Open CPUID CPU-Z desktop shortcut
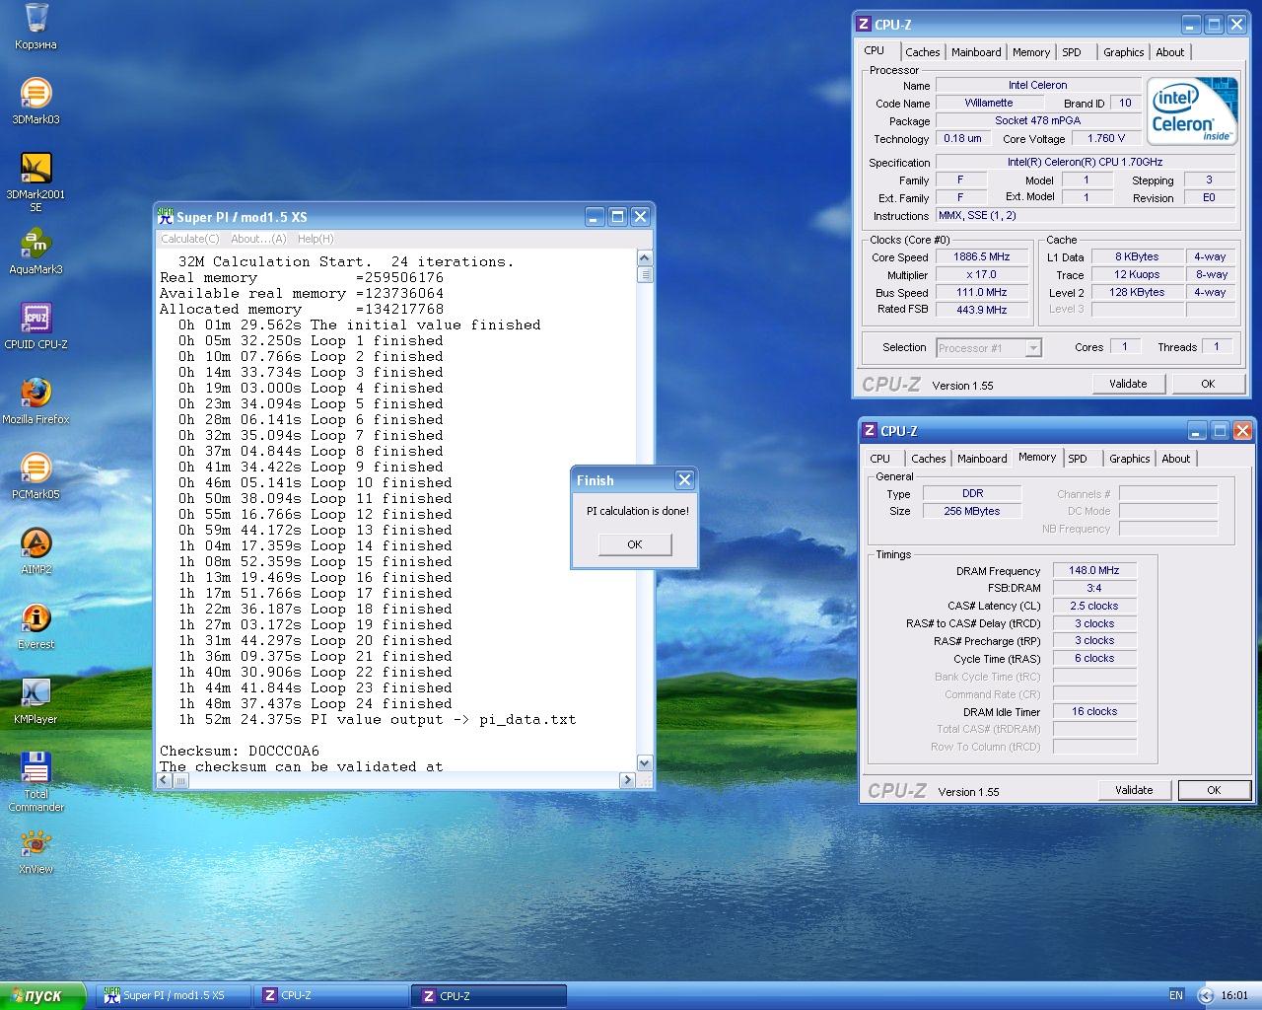1262x1010 pixels. pos(35,326)
